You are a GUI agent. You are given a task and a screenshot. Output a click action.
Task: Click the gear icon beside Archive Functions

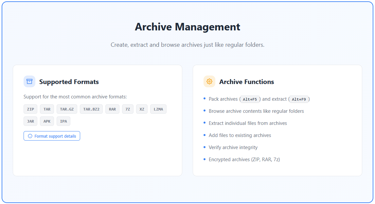tap(209, 81)
